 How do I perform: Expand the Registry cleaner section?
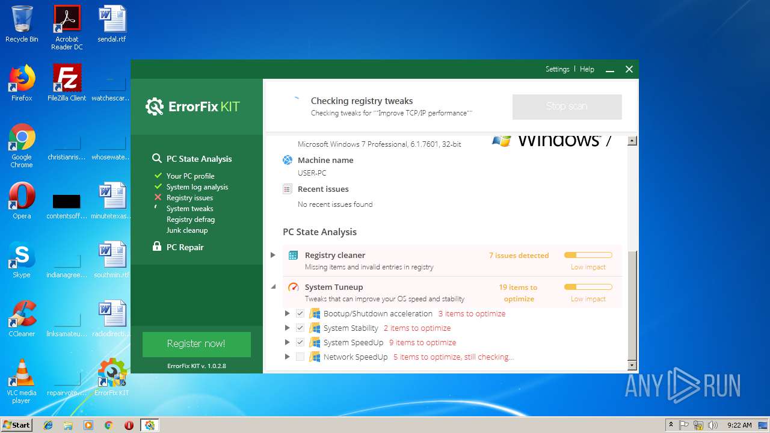pyautogui.click(x=273, y=255)
